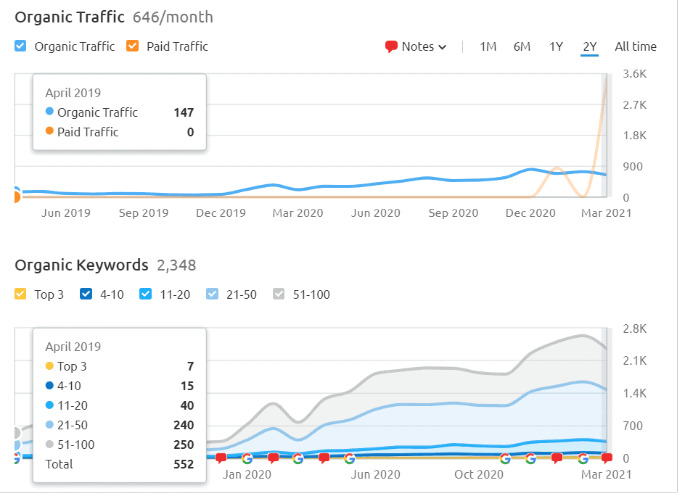Click Google marker nearest Jun 2020 label
Screen dimensions: 685x504
coord(350,458)
